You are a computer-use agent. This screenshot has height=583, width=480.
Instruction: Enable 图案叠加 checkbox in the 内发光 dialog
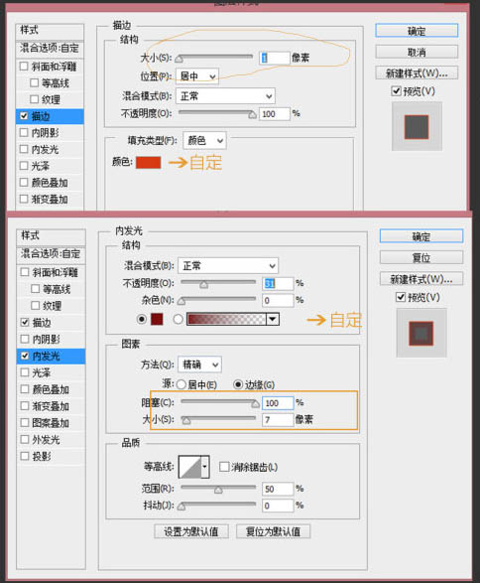pos(25,422)
